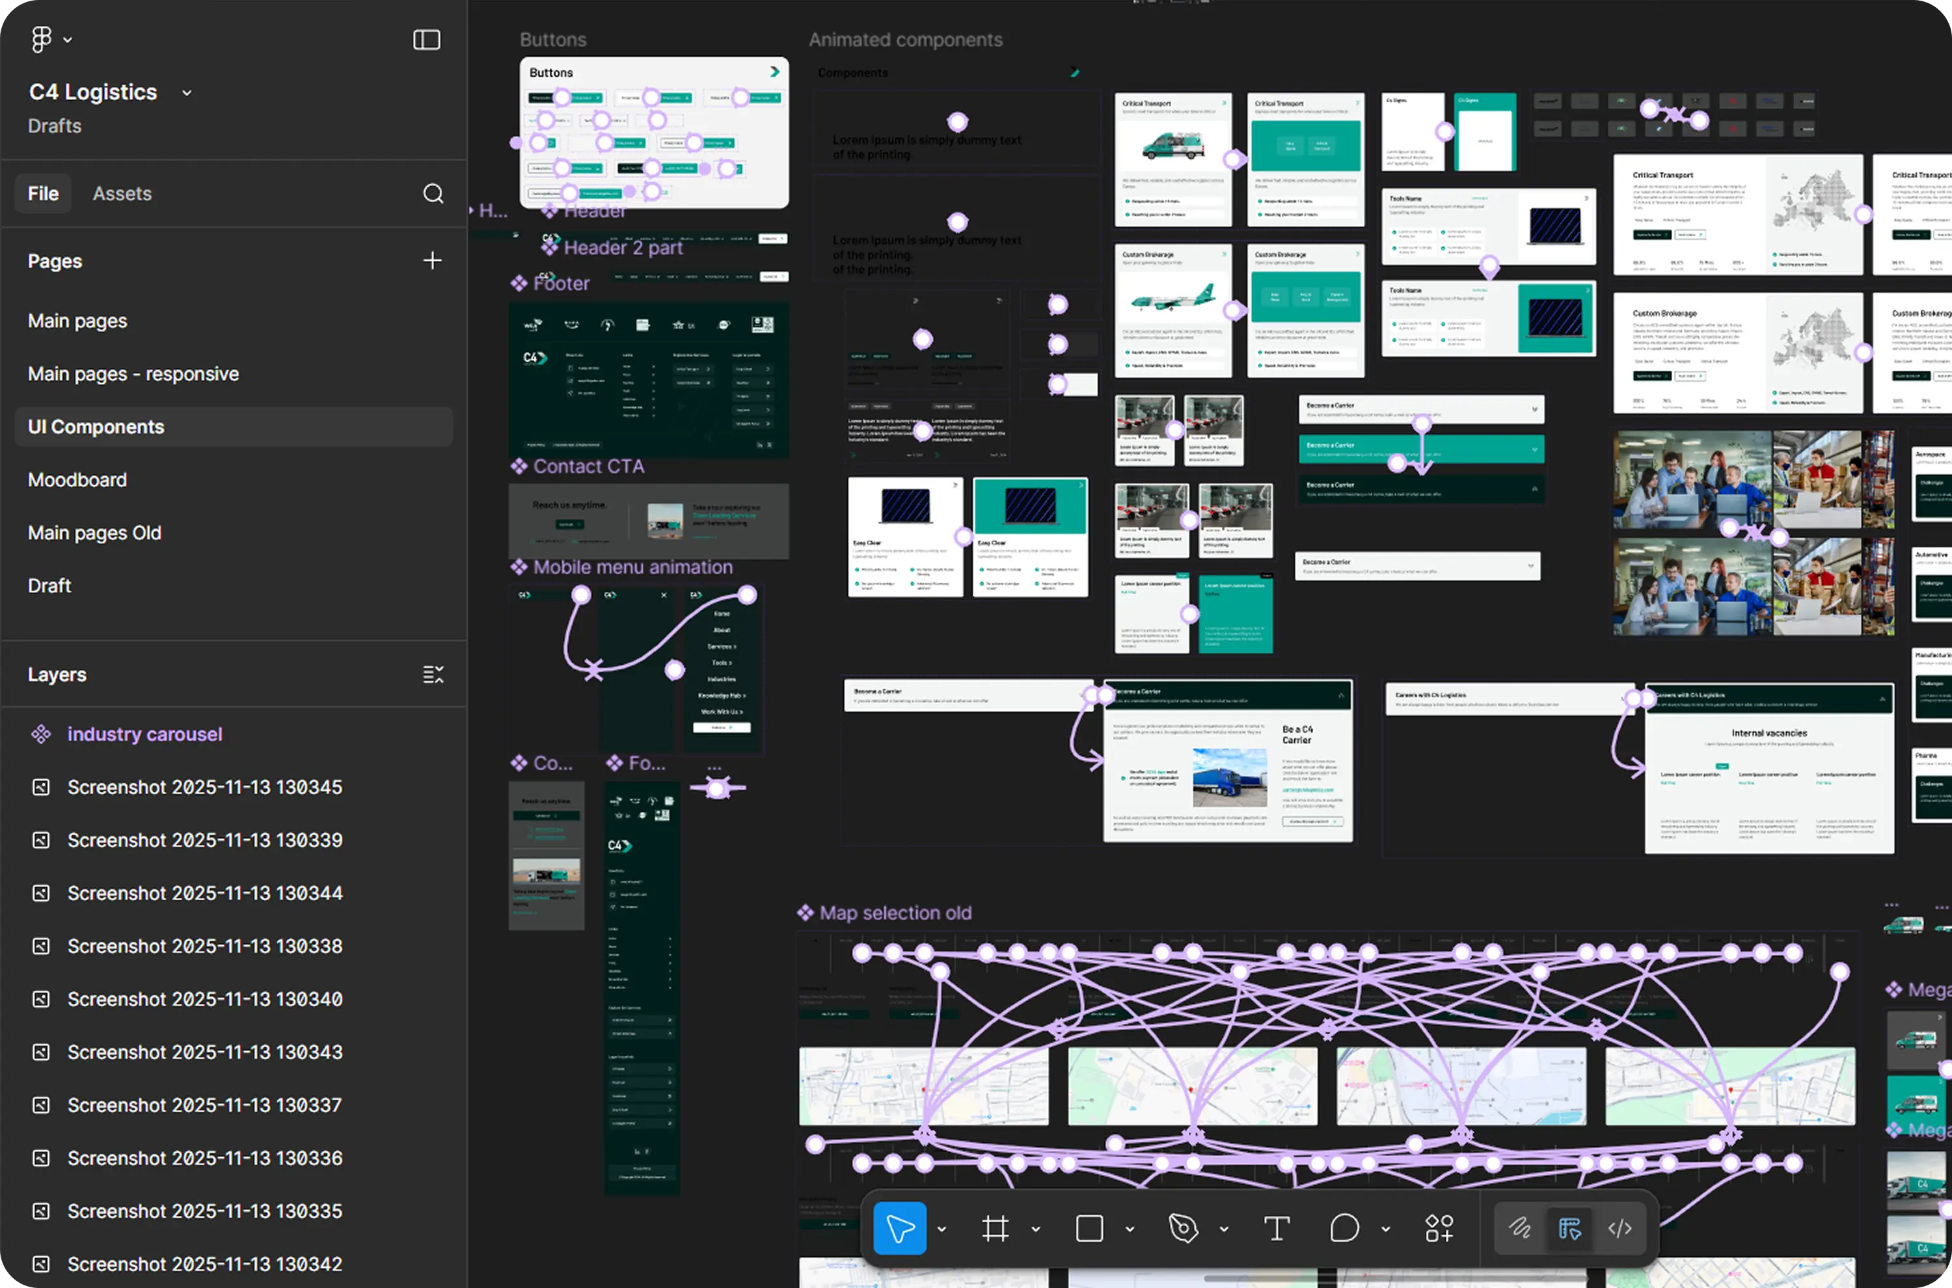Select the Rectangle tool
1952x1288 pixels.
click(x=1089, y=1228)
